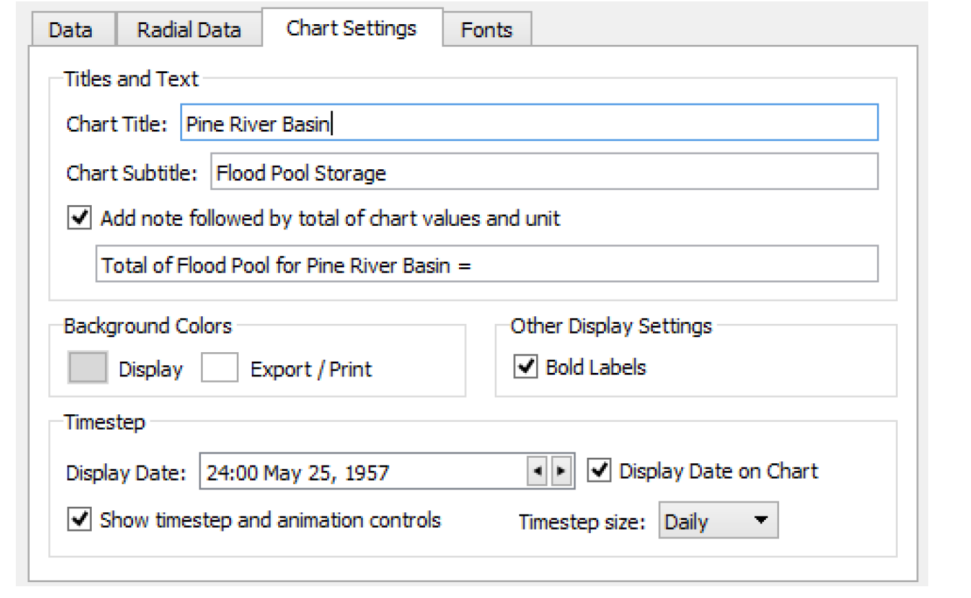This screenshot has height=598, width=971.
Task: Switch to the Data tab
Action: (70, 30)
